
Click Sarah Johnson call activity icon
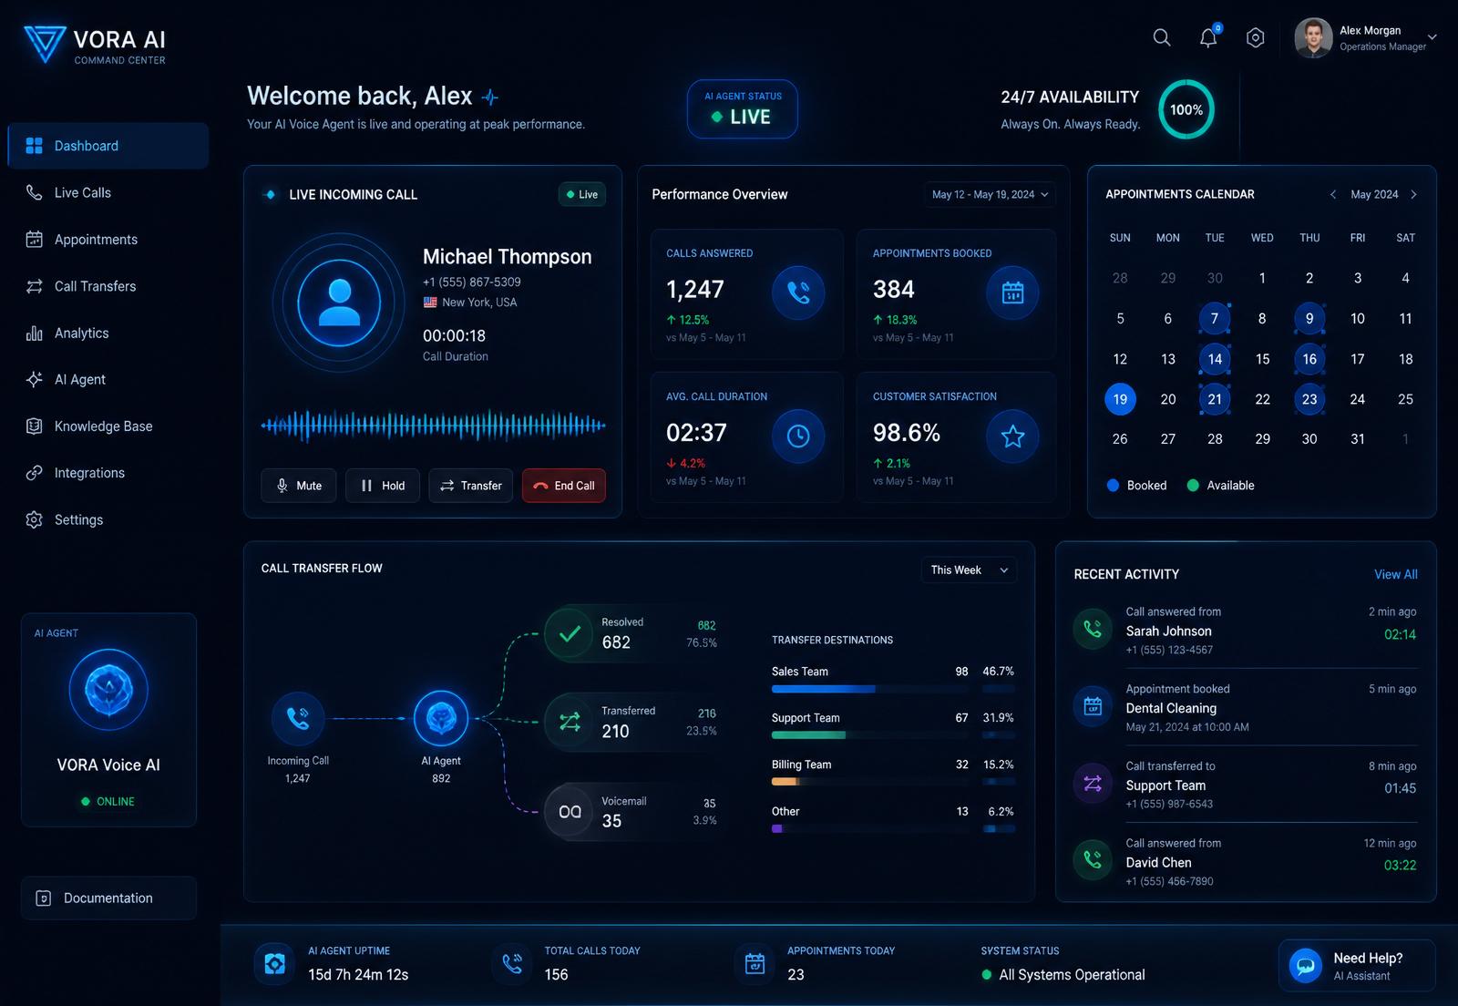pos(1093,629)
